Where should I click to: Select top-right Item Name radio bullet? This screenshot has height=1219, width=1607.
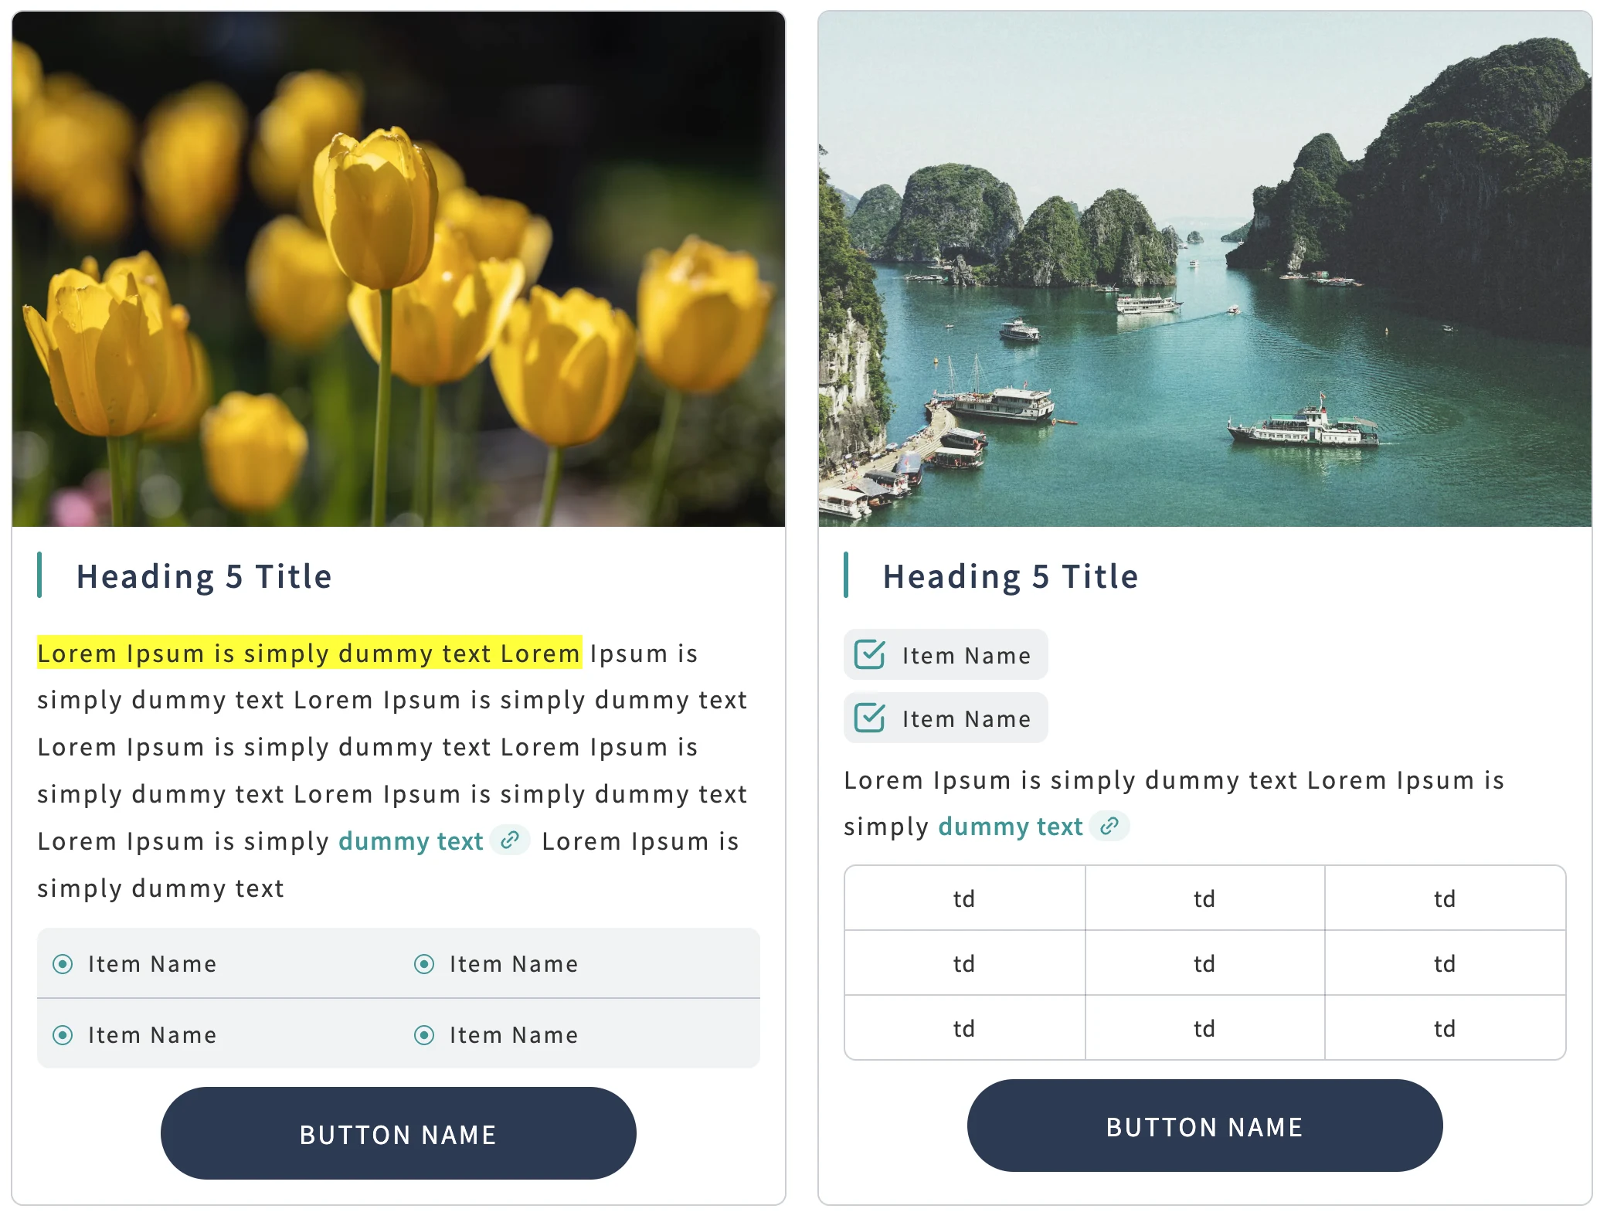424,964
